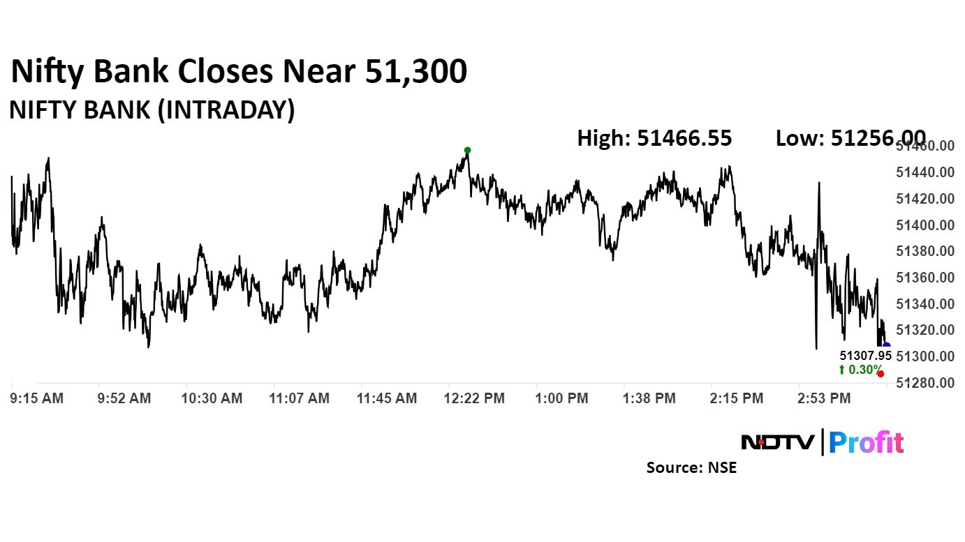Click the green up arrow beside 0.30%
The height and width of the screenshot is (542, 965).
point(842,370)
